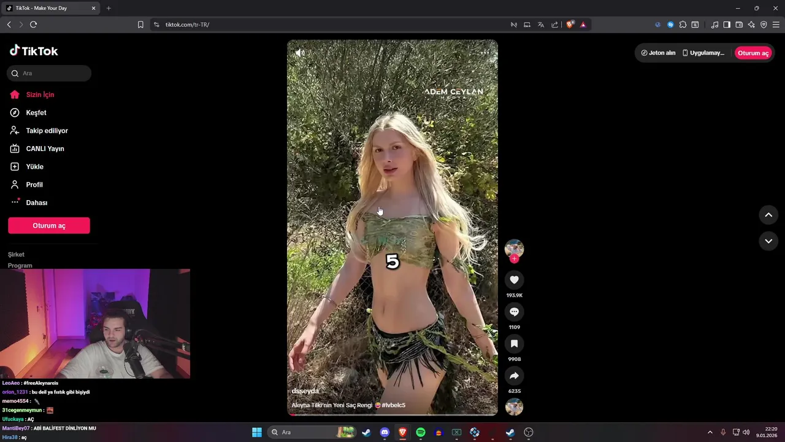Open dsseyda creator profile link
The image size is (785, 442).
tap(305, 391)
